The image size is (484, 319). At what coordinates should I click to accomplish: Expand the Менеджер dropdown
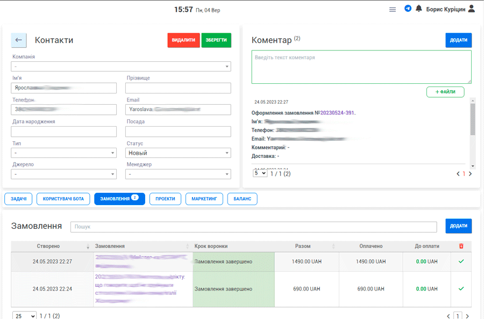coord(178,175)
